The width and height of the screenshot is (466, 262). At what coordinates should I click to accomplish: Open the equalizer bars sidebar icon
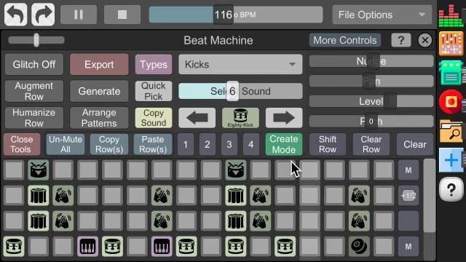pos(451,16)
